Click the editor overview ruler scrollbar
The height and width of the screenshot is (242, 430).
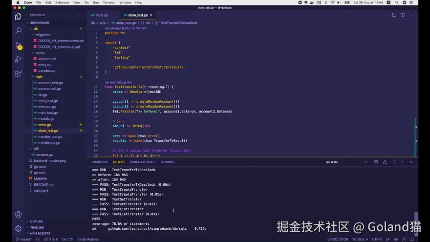point(416,137)
